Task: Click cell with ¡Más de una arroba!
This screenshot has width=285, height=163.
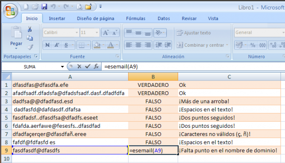Action: [x=229, y=101]
